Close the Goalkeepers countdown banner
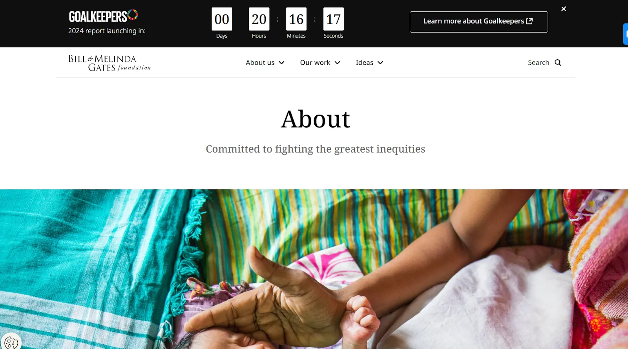Viewport: 628px width, 349px height. tap(564, 9)
